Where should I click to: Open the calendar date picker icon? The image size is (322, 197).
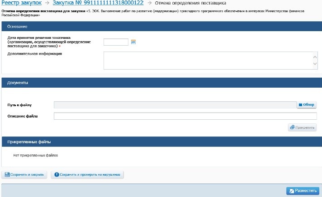point(133,42)
